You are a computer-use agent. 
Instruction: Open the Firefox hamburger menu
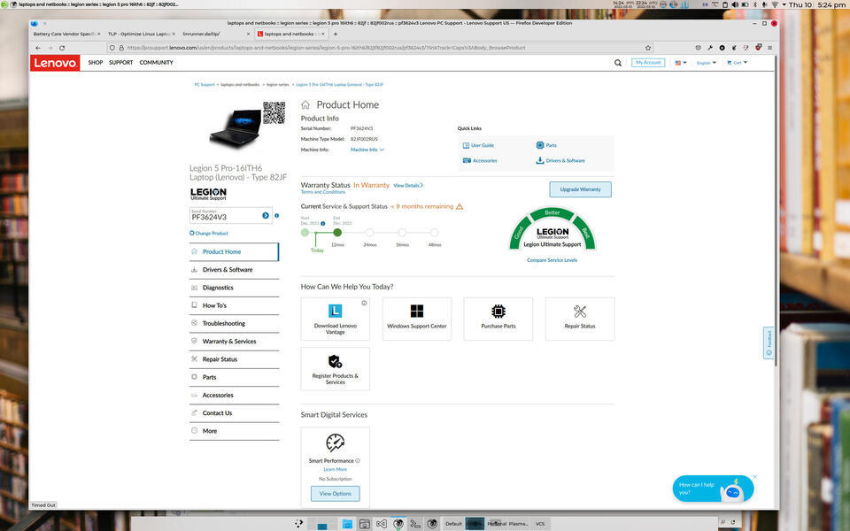click(769, 48)
